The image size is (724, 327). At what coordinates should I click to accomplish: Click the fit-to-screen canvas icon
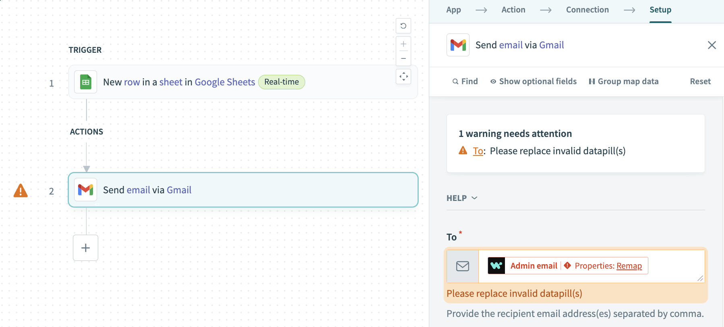403,76
